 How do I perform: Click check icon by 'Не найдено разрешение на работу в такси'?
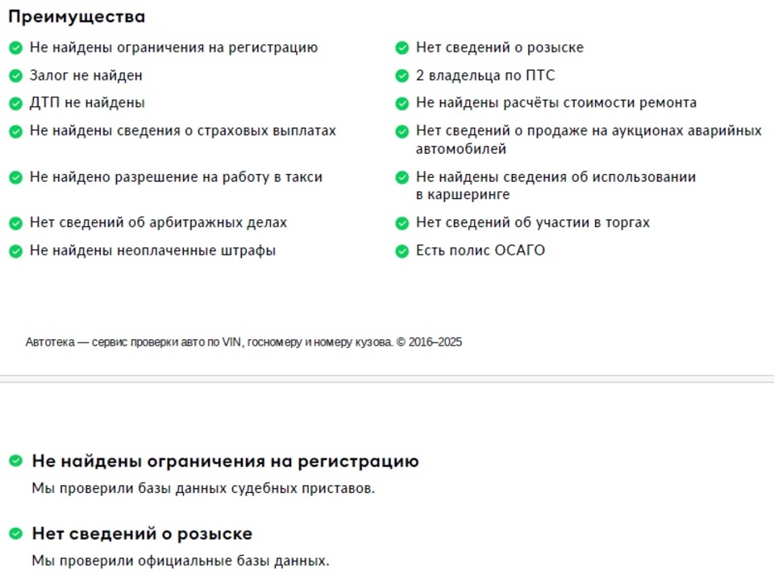[x=16, y=177]
